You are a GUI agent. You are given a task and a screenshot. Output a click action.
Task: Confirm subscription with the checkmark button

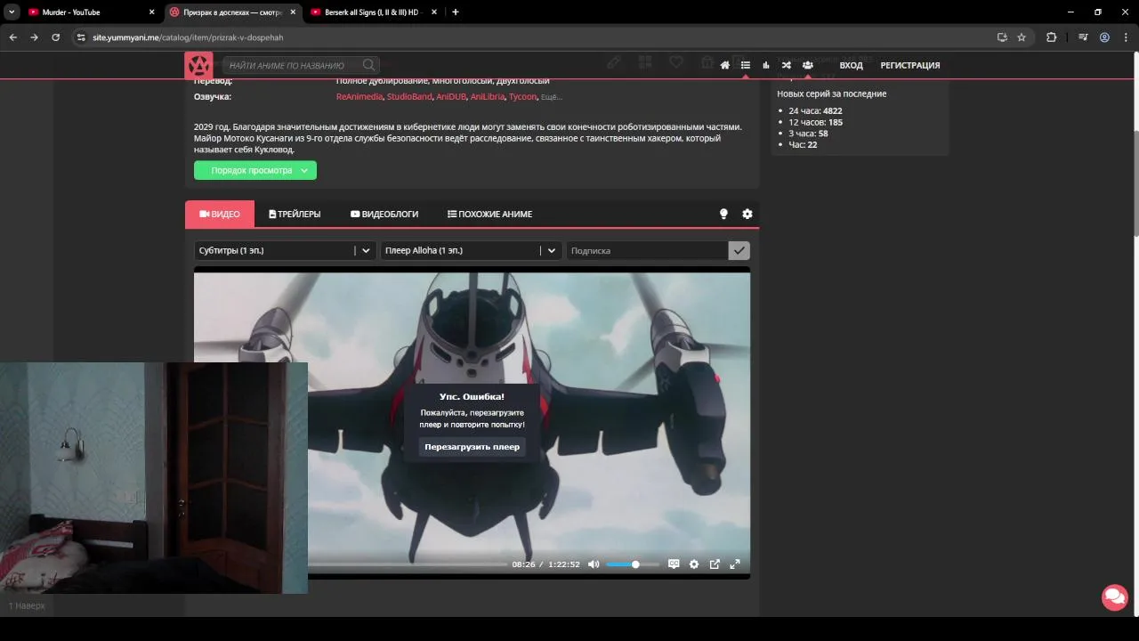pyautogui.click(x=739, y=250)
